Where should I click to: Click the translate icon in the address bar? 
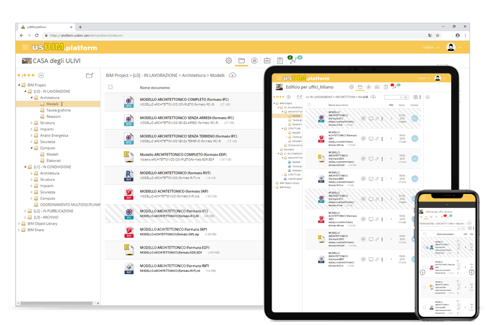pyautogui.click(x=430, y=35)
